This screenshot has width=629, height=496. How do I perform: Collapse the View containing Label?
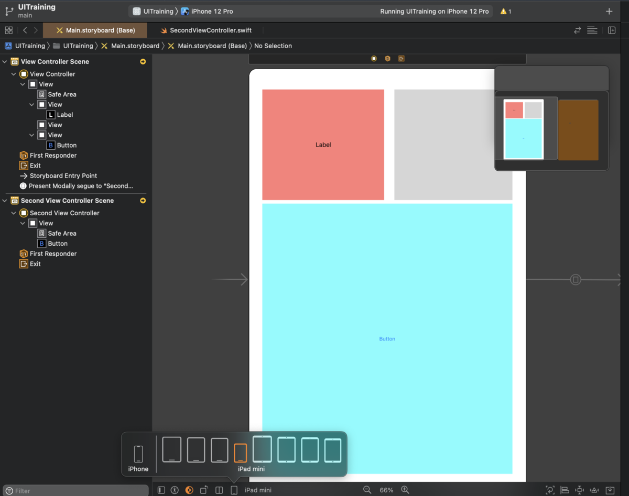[x=32, y=105]
